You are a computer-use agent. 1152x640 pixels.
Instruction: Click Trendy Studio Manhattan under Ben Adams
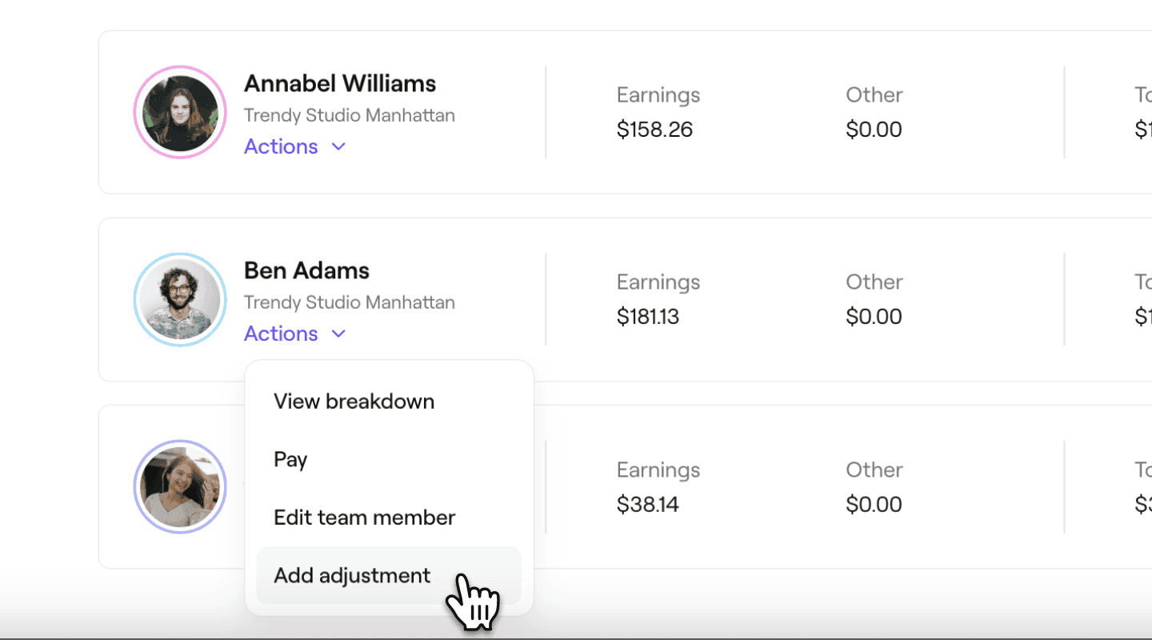click(x=350, y=302)
